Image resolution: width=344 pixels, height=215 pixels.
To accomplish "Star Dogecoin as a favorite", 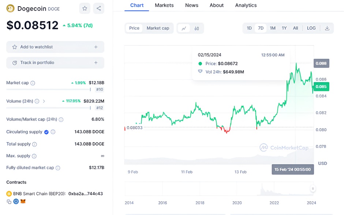I will point(85,8).
